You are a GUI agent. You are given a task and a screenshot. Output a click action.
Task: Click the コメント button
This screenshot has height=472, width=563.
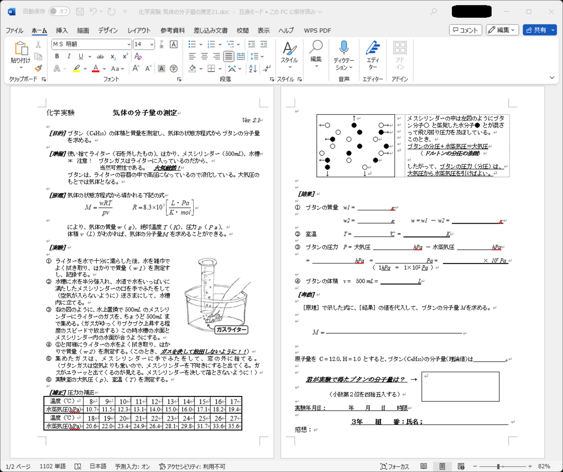(x=465, y=30)
